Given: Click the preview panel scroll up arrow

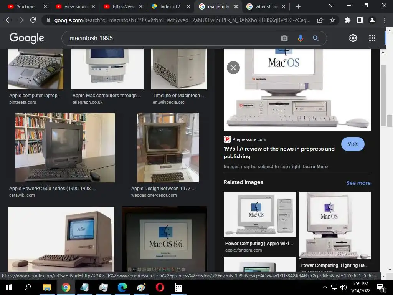Looking at the screenshot, I should [x=383, y=52].
